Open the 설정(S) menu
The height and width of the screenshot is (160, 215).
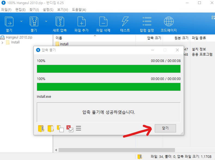click(48, 10)
